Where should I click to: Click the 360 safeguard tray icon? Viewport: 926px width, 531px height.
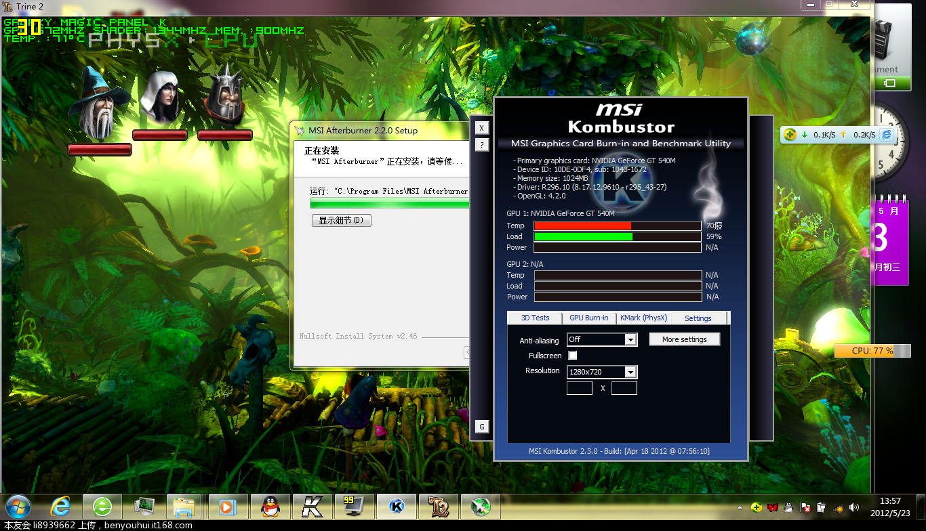757,507
